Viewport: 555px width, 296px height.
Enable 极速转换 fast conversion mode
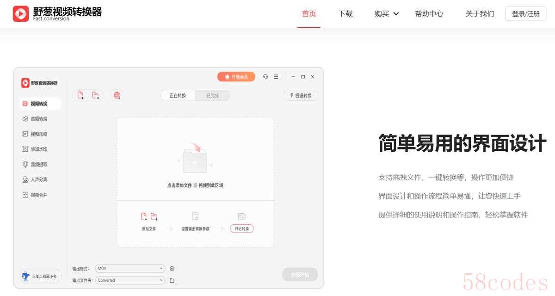tap(301, 96)
